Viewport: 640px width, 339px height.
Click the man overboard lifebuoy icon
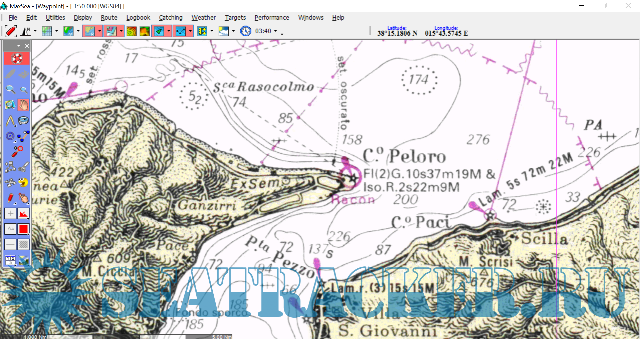(x=17, y=58)
